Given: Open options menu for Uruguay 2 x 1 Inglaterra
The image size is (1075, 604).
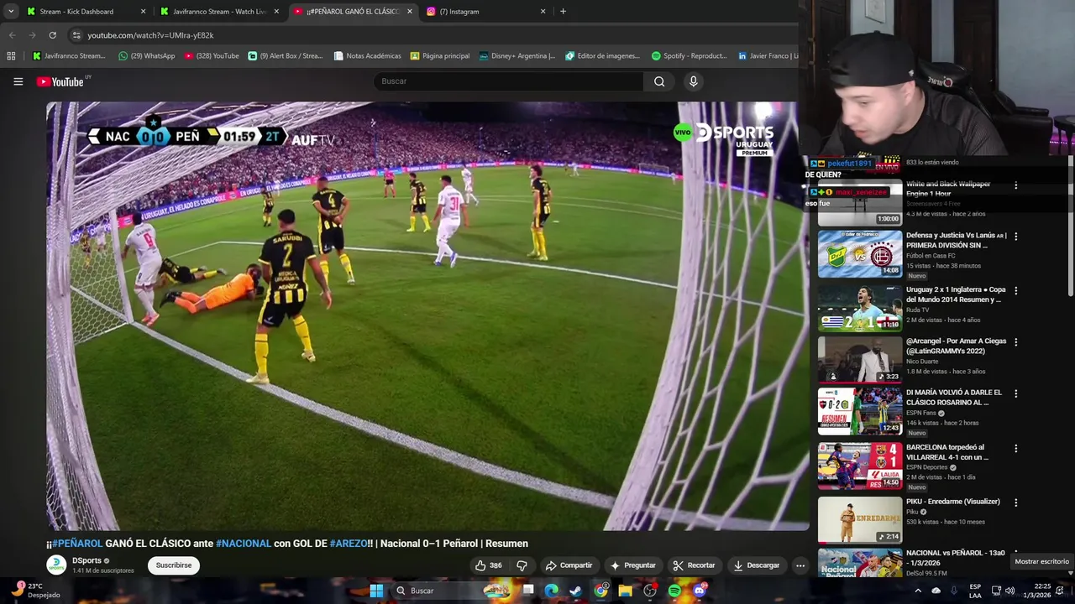Looking at the screenshot, I should tap(1015, 291).
